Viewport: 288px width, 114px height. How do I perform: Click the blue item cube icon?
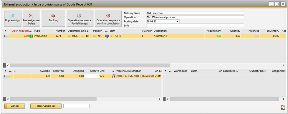pyautogui.click(x=107, y=36)
